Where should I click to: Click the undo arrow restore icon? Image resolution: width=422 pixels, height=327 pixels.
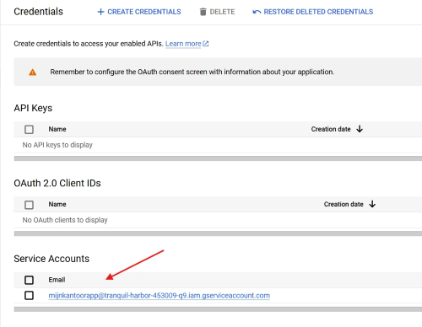(x=257, y=12)
